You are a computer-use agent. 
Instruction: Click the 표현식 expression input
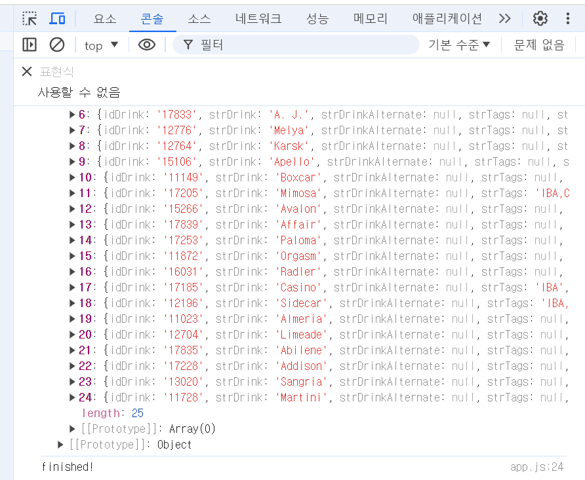56,71
